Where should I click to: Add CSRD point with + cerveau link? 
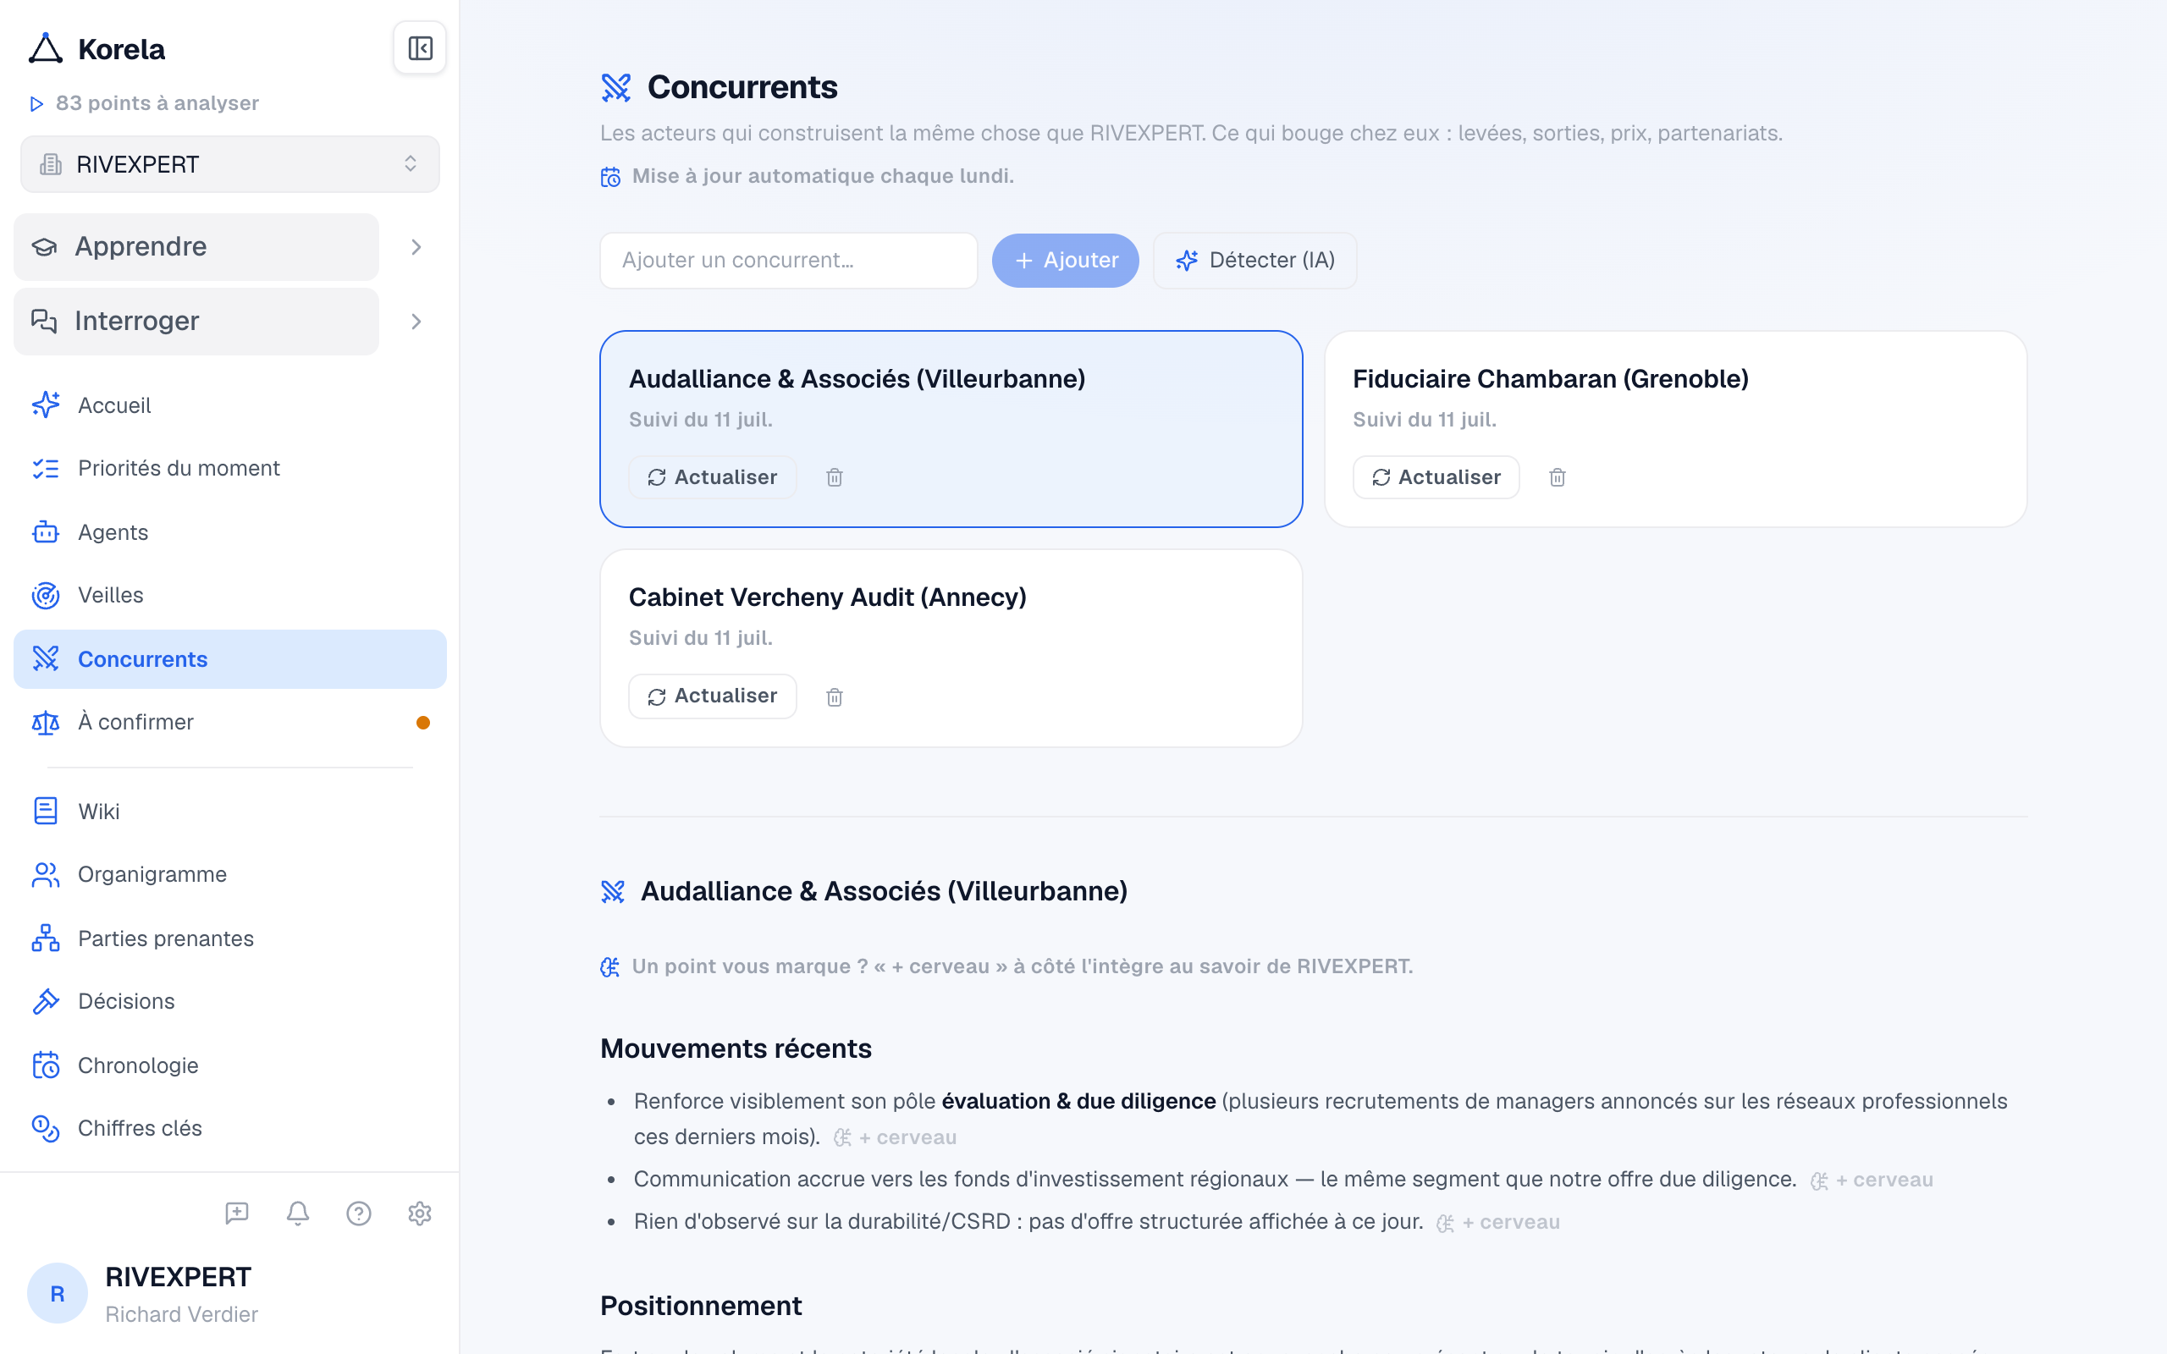coord(1499,1222)
